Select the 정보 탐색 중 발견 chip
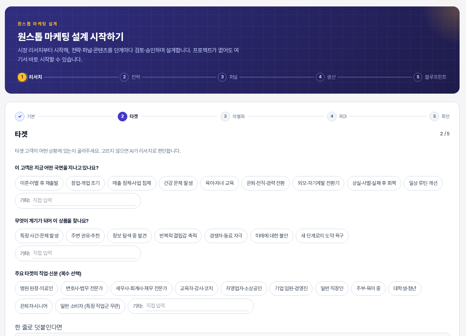The width and height of the screenshot is (466, 336). [130, 236]
